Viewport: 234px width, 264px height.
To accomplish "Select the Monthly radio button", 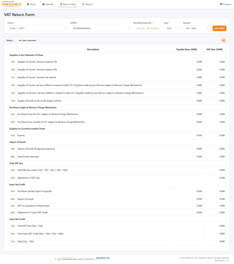I will (x=134, y=28).
